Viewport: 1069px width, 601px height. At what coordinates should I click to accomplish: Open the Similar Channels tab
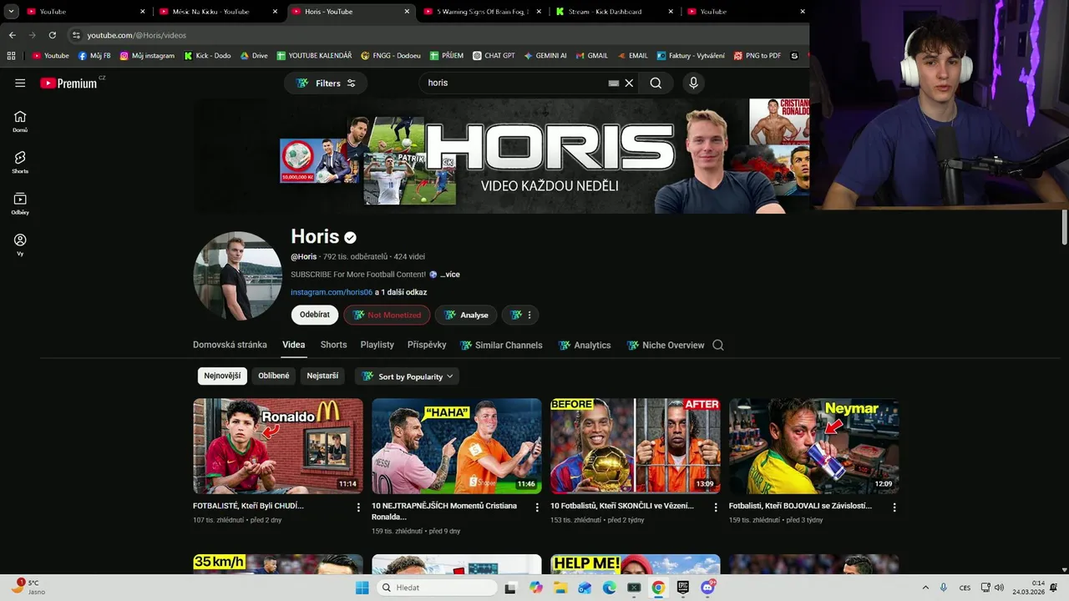(501, 345)
